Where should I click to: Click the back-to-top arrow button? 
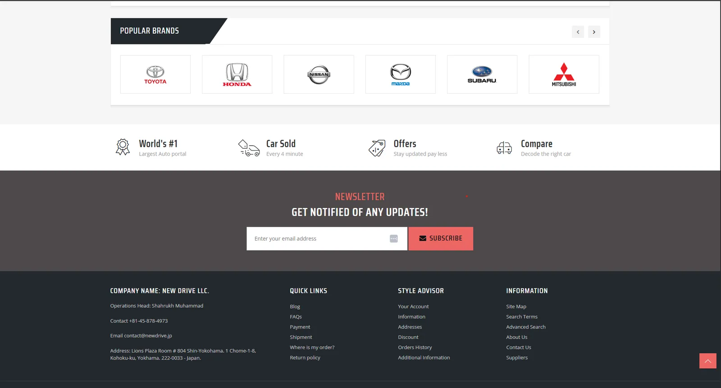tap(707, 361)
